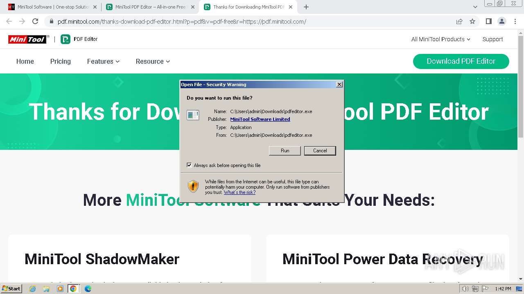Reload the current page
The height and width of the screenshot is (294, 524).
[35, 21]
